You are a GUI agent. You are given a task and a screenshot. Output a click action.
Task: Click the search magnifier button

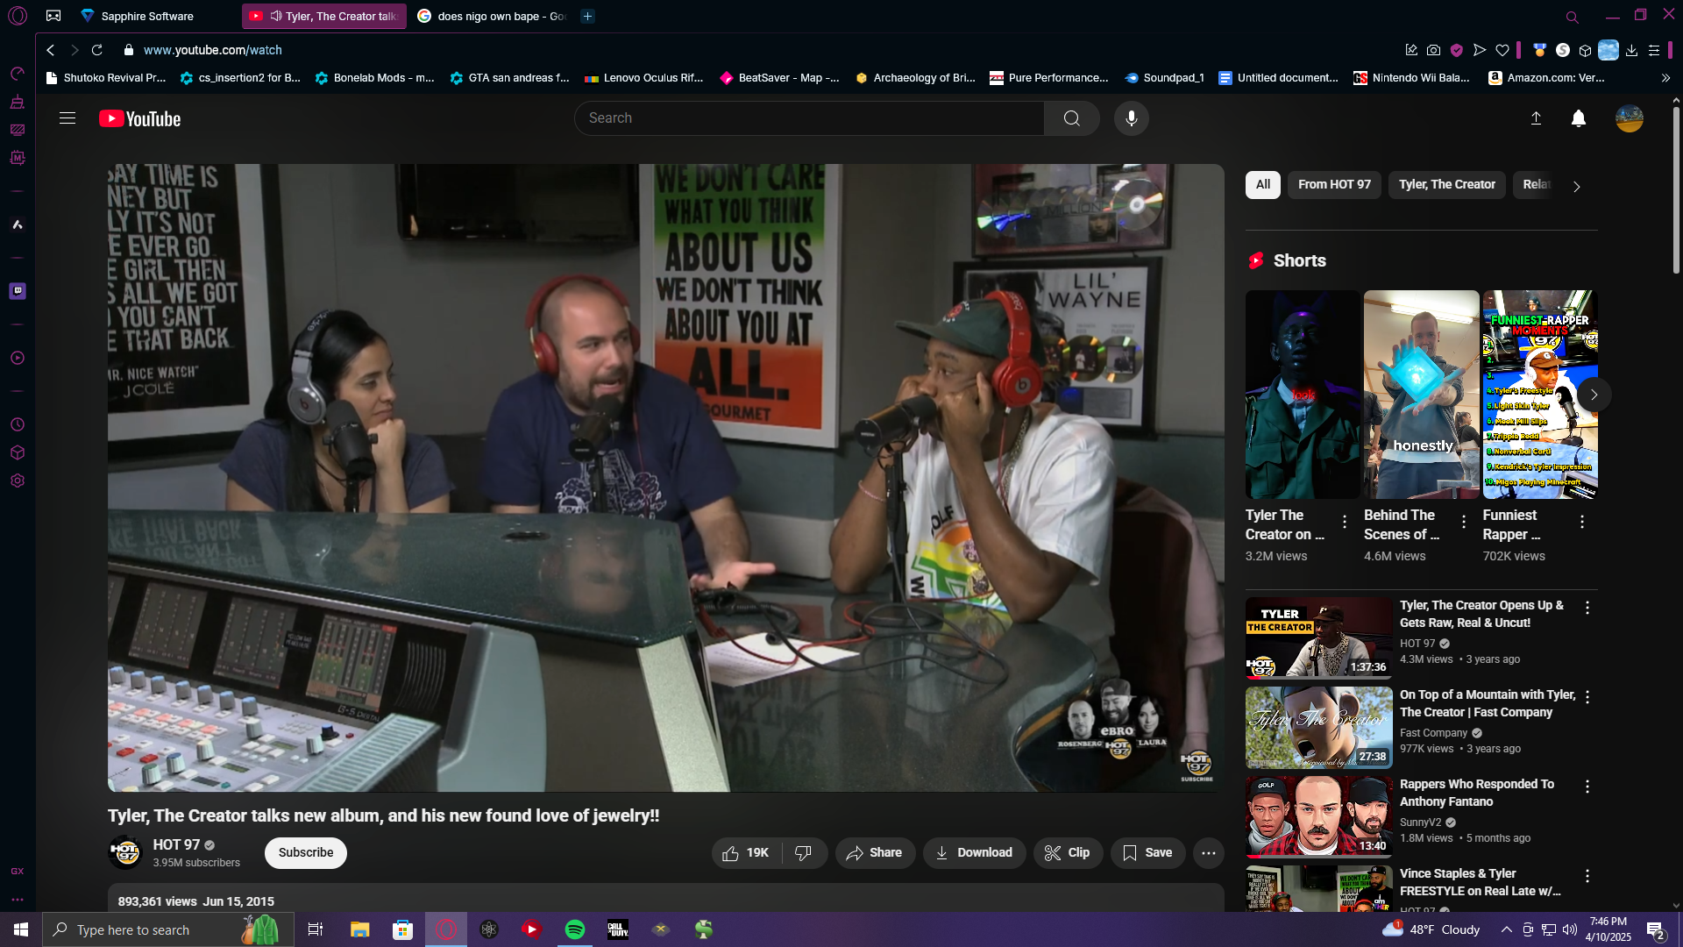(x=1071, y=118)
